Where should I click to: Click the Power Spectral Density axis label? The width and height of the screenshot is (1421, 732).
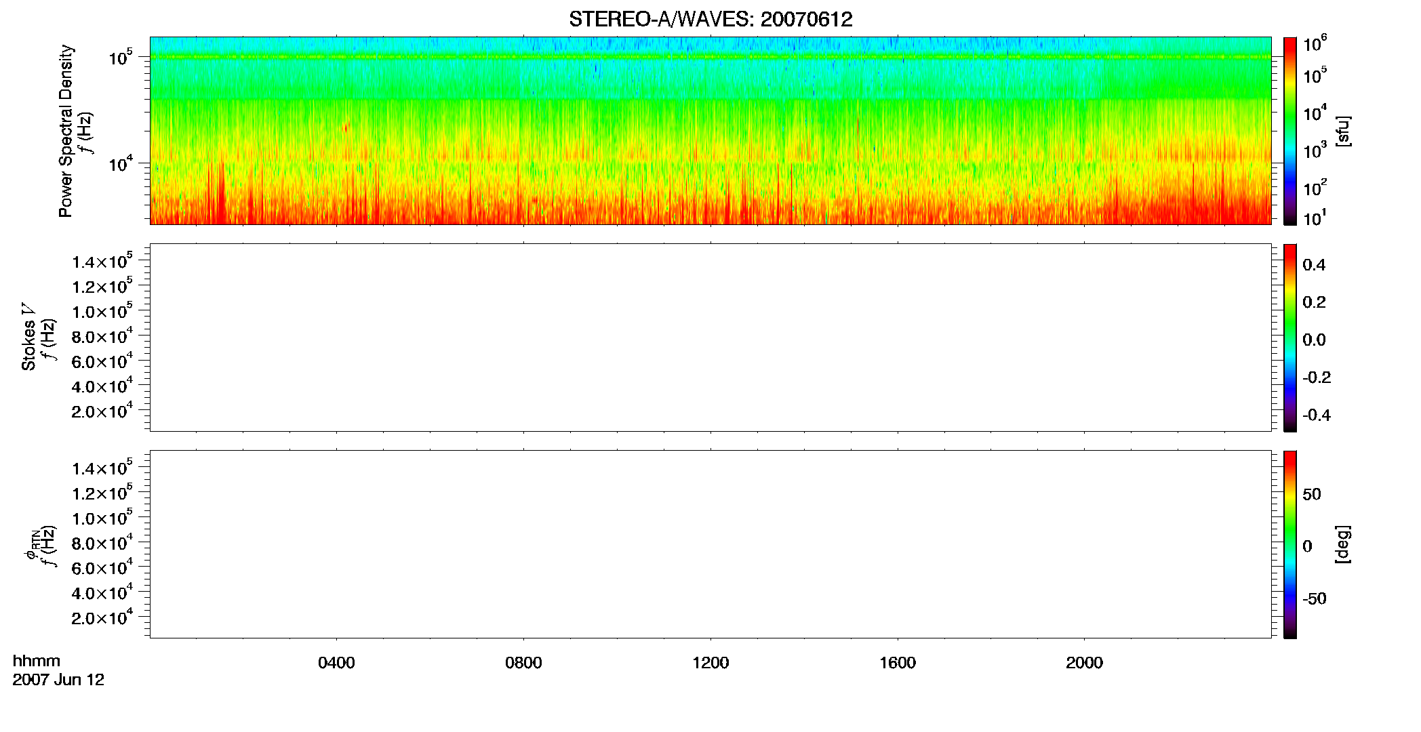point(66,131)
